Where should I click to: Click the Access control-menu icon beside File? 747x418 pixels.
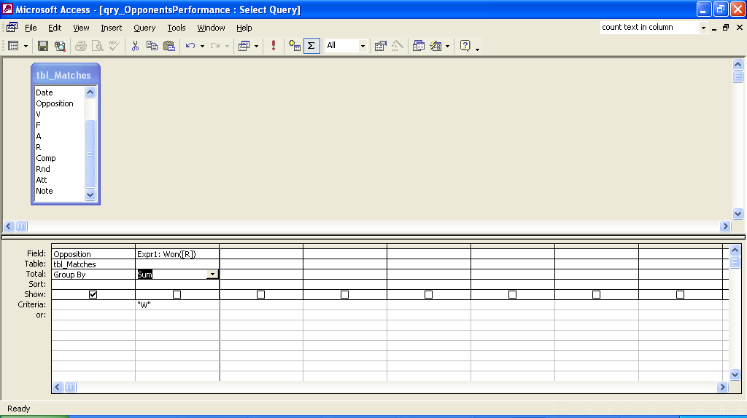[12, 28]
